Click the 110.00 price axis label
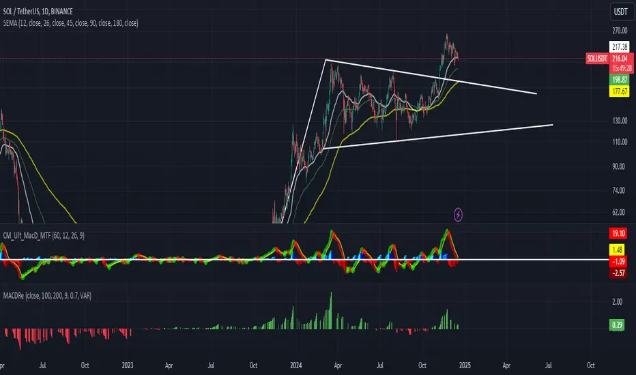 620,142
